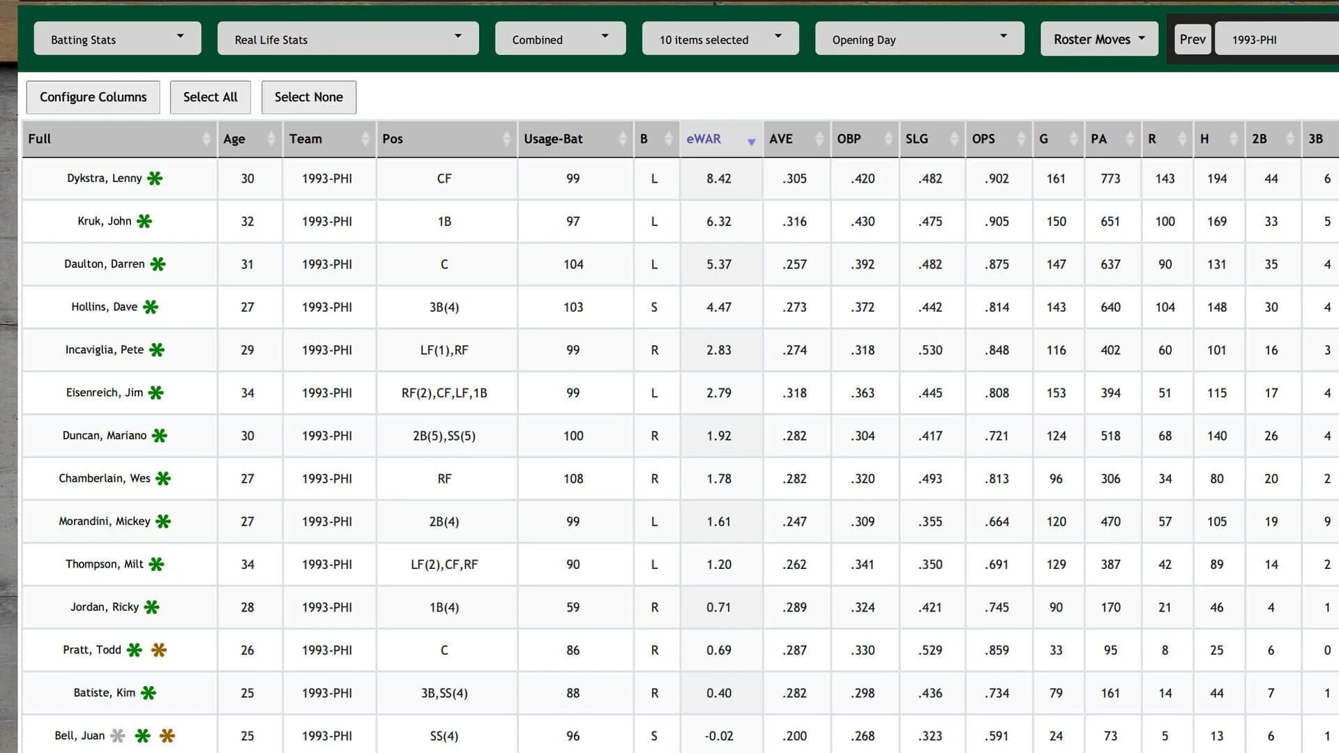Click the sort arrows on the Age header

[x=271, y=139]
